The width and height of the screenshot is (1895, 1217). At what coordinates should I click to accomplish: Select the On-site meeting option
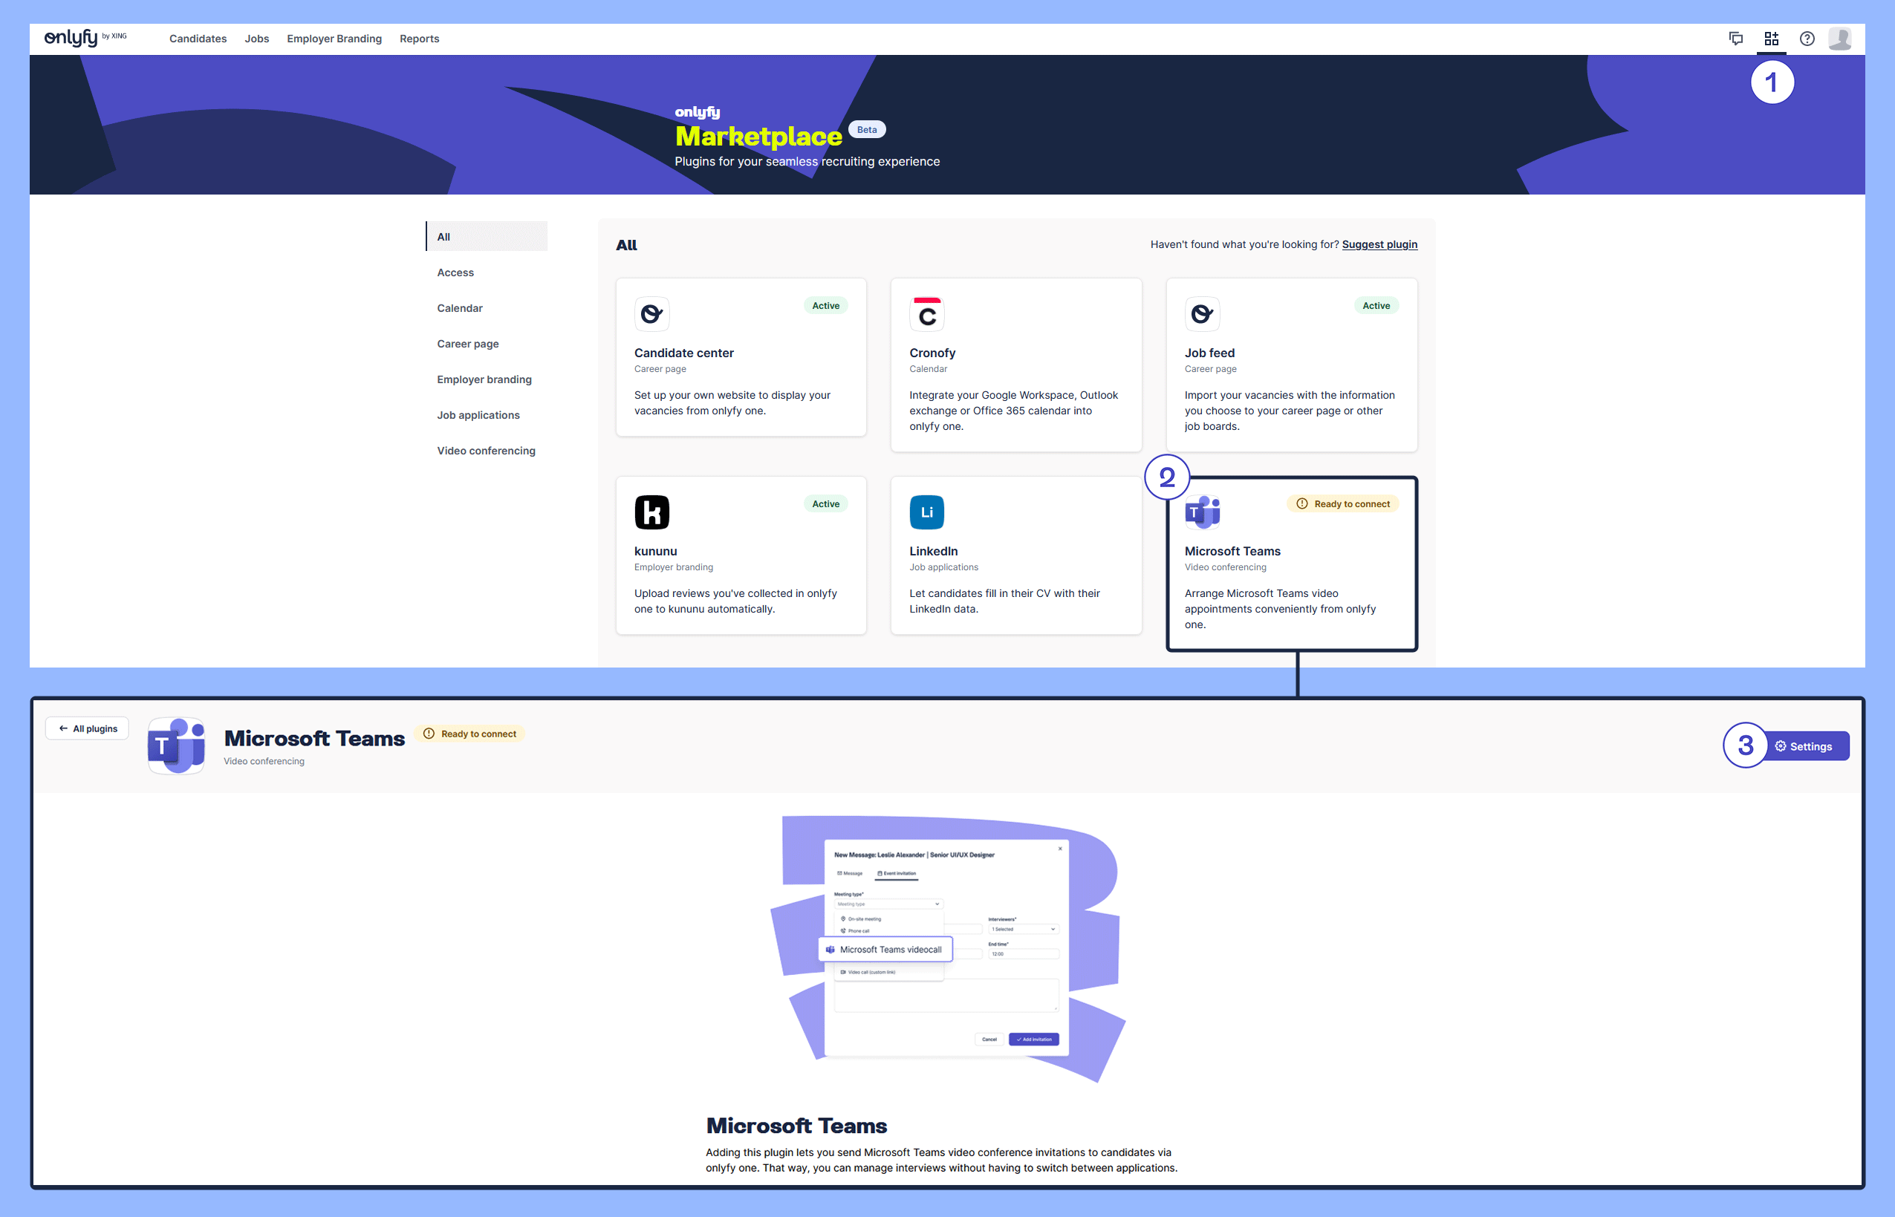(863, 919)
